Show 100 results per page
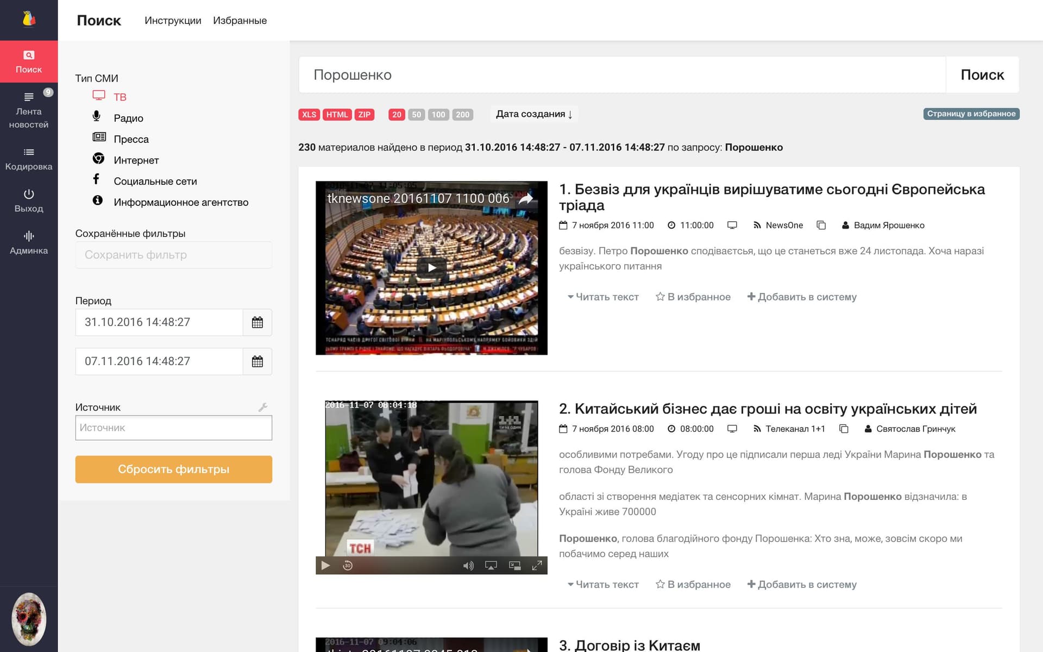This screenshot has height=652, width=1043. [x=438, y=115]
